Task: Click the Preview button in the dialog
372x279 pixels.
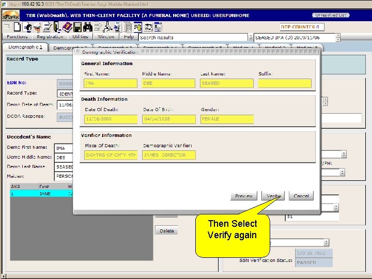Action: click(x=244, y=196)
